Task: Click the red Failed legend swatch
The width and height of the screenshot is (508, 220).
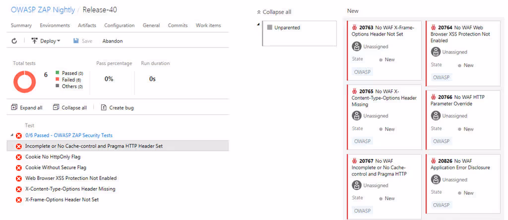Action: (58, 80)
